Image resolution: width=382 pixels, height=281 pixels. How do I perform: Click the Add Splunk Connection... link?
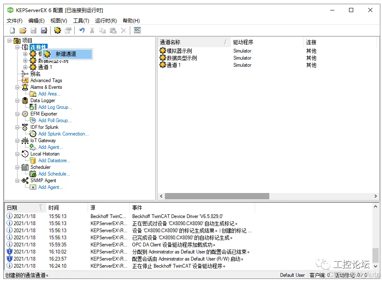click(x=63, y=134)
